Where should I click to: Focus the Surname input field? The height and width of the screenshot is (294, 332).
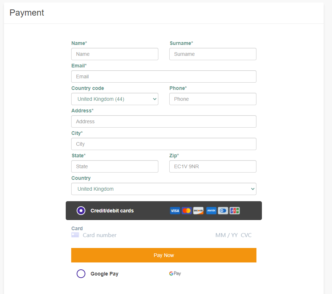click(x=213, y=54)
